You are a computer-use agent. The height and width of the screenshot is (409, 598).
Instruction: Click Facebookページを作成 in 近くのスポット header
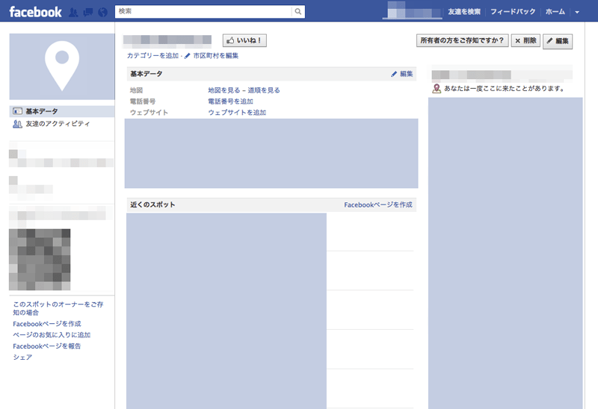[378, 205]
